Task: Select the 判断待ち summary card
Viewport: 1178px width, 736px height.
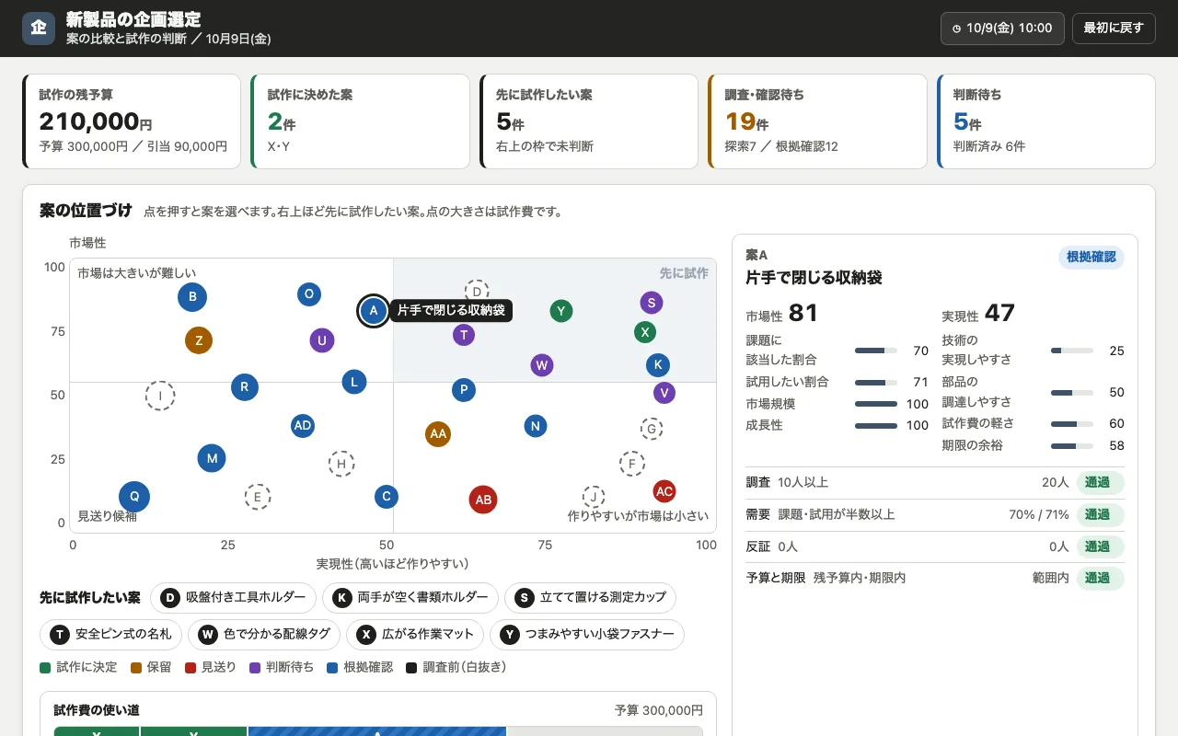Action: coord(1046,121)
